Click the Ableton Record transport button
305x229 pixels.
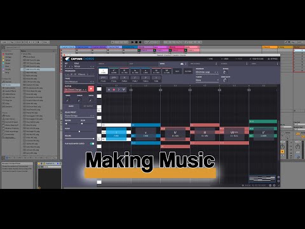[x=140, y=42]
